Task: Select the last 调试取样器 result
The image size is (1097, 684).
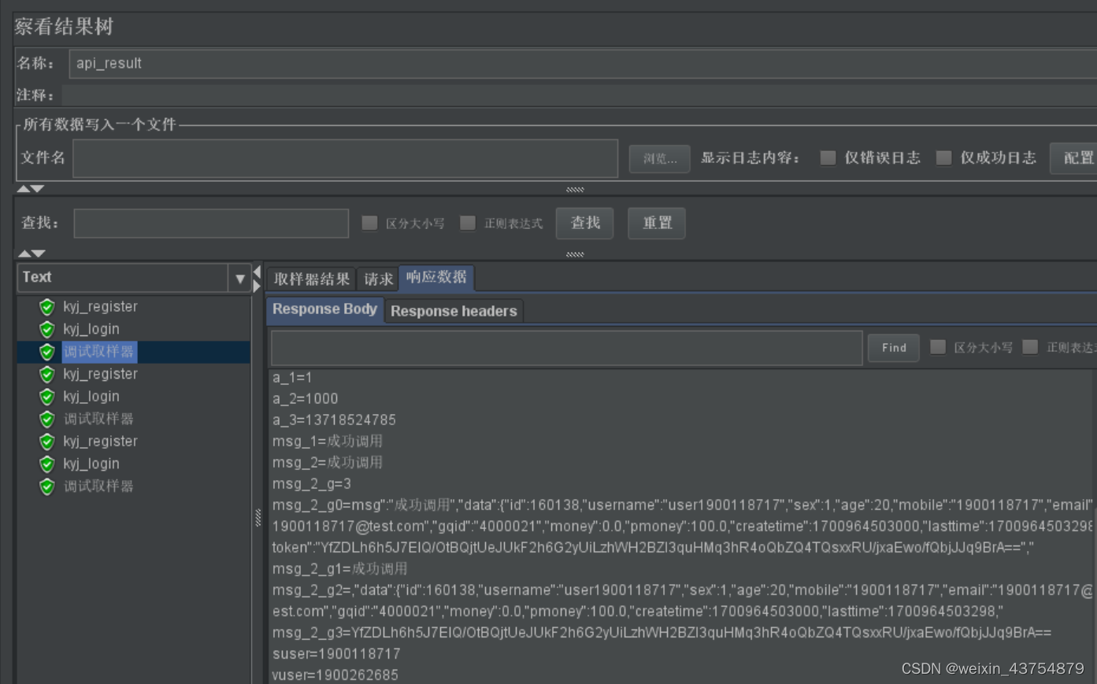Action: tap(98, 486)
